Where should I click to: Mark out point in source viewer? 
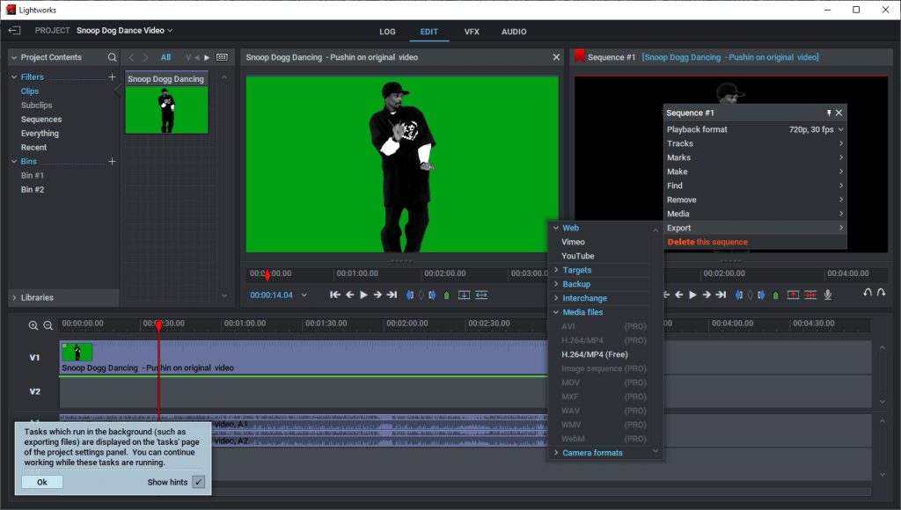click(432, 295)
